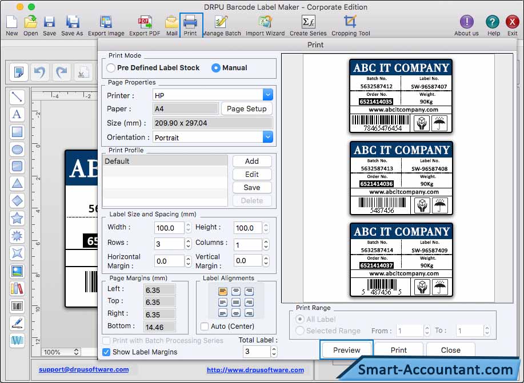Adjust Horizontal Margin stepper
Screen dimensions: 524x383
coord(188,261)
